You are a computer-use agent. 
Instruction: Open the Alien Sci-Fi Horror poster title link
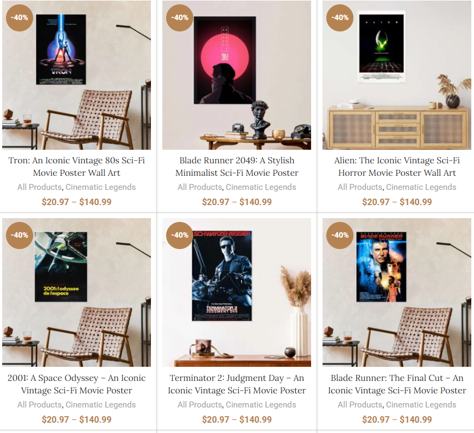397,167
